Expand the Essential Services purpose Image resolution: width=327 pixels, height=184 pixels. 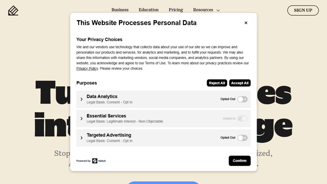click(81, 119)
